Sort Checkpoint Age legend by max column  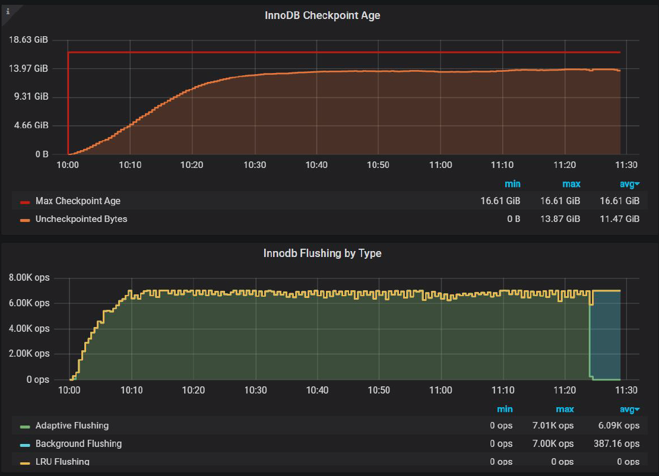(571, 184)
